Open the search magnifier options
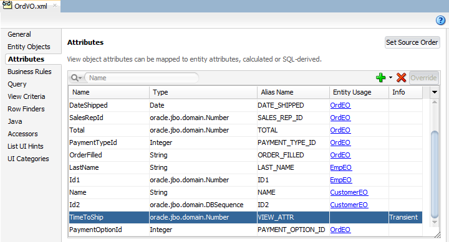Screen dimensions: 449x242 click(76, 78)
